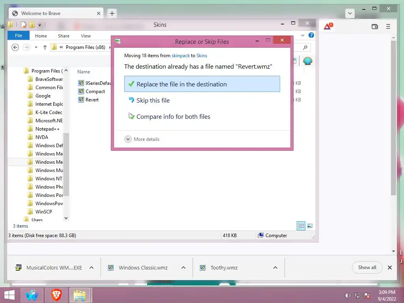This screenshot has height=303, width=404.
Task: Open the skinpack source link
Action: tap(181, 56)
